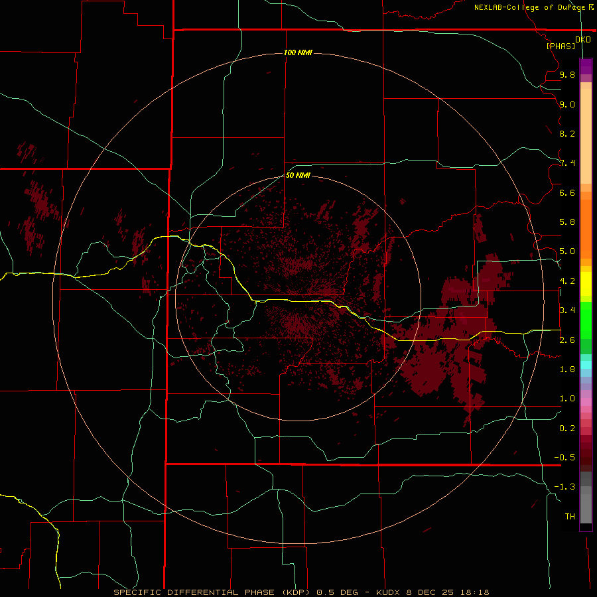Click the 50 NMI range ring label
Image resolution: width=597 pixels, height=597 pixels.
click(x=298, y=175)
